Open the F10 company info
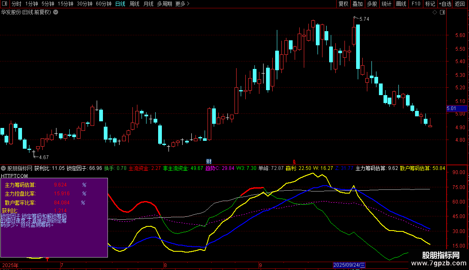The image size is (469, 270). [415, 4]
